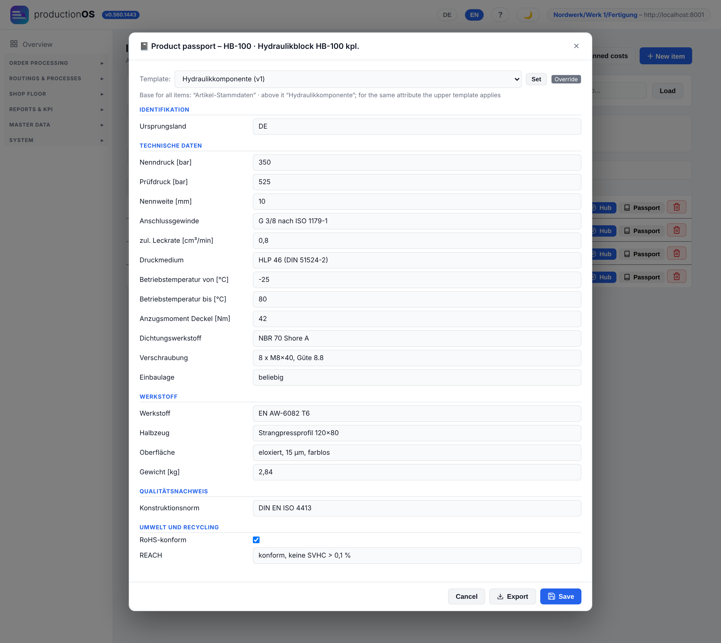Click the productionOS logo icon
Screen dimensions: 721x643
(x=20, y=15)
